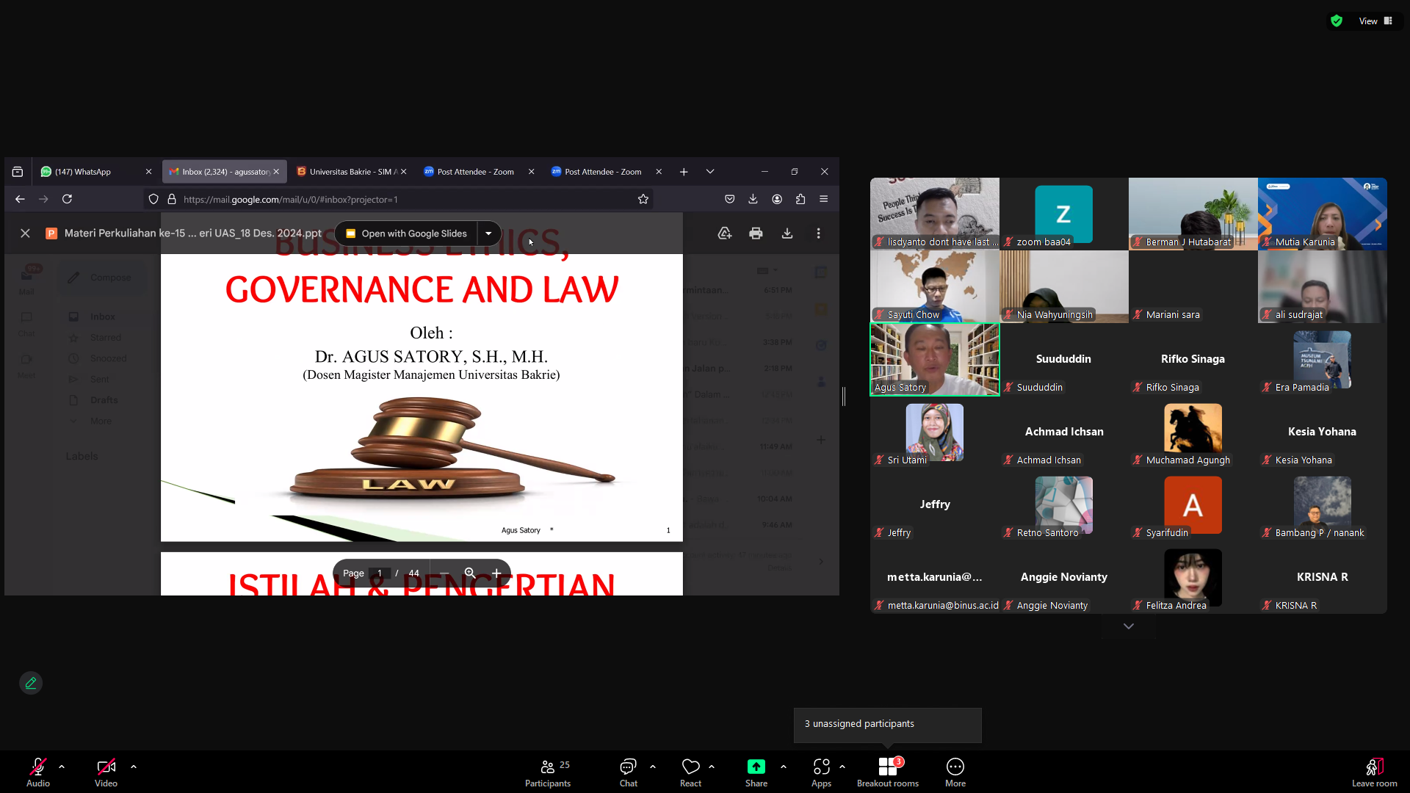List all browser tabs with the chevron
This screenshot has width=1410, height=793.
point(710,172)
